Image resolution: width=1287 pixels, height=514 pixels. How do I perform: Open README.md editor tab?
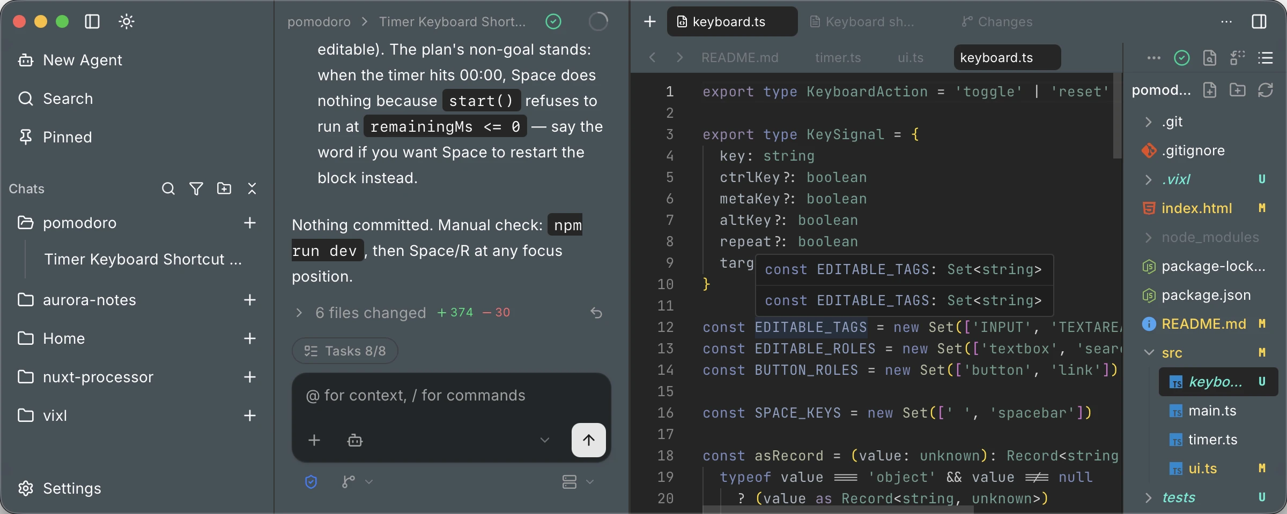point(740,58)
